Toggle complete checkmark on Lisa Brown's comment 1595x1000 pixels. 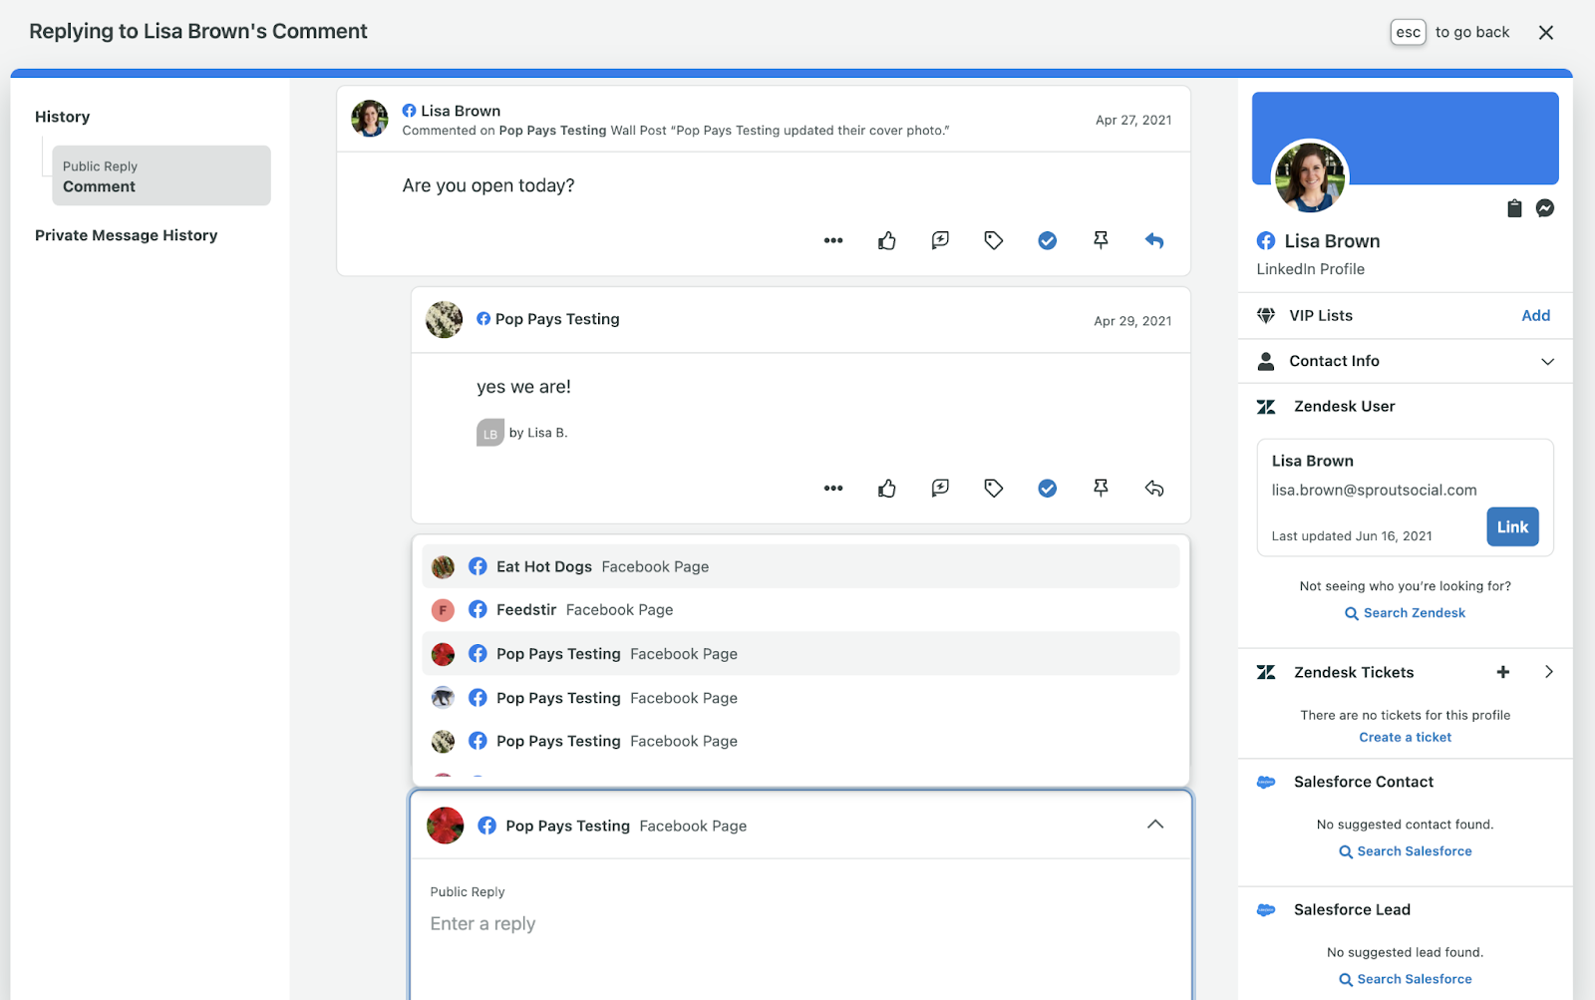coord(1048,240)
